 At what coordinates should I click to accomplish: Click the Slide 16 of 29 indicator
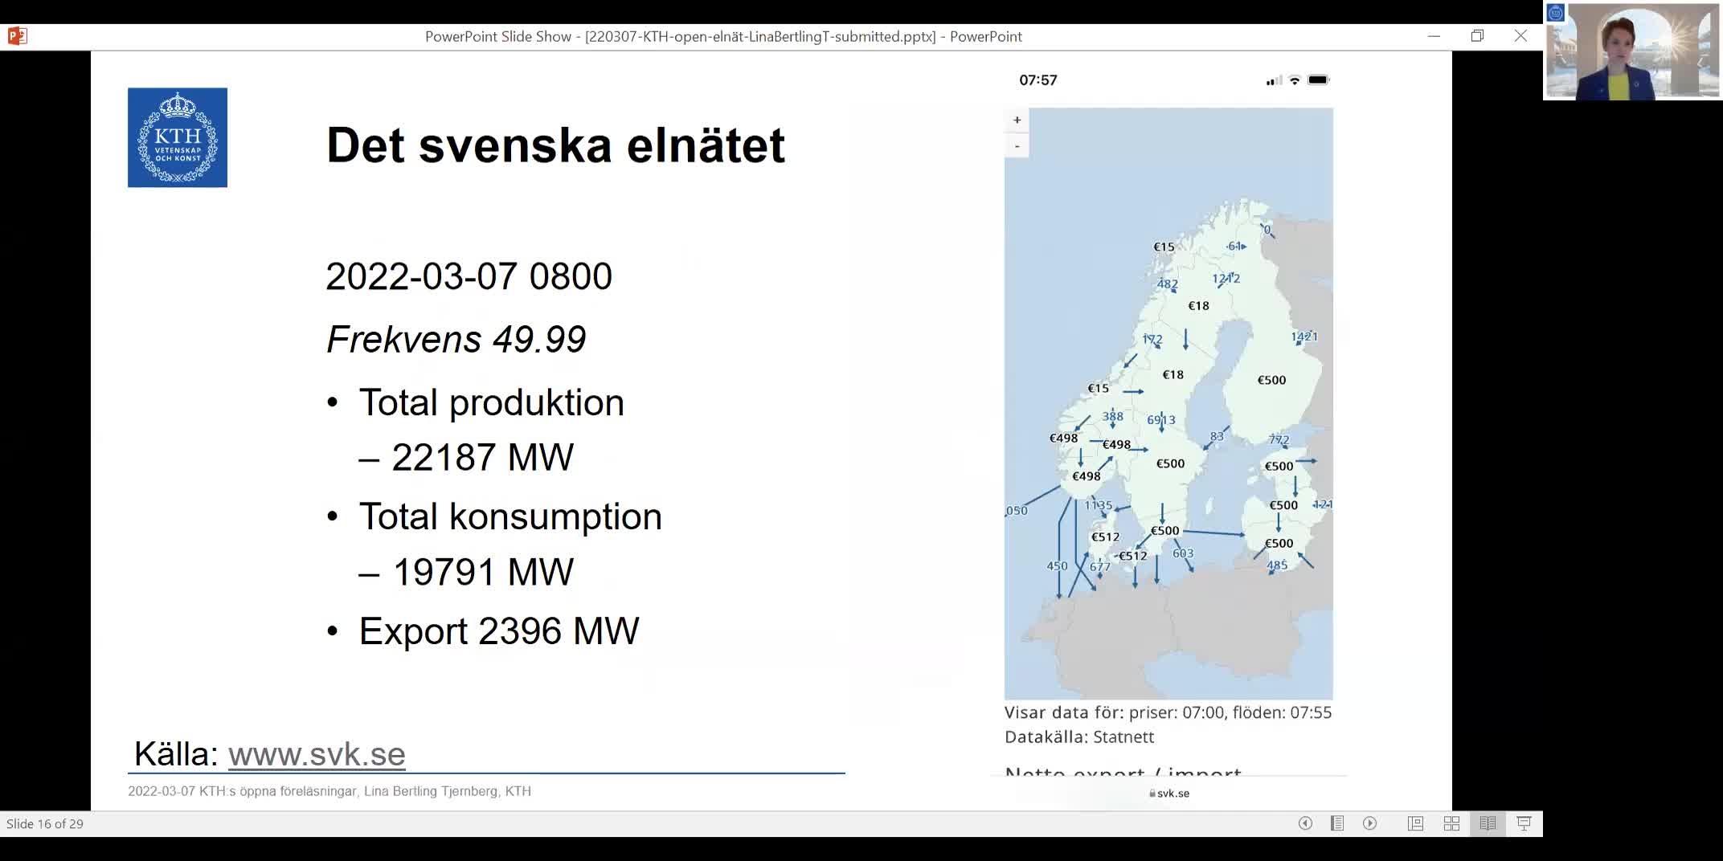pos(45,823)
